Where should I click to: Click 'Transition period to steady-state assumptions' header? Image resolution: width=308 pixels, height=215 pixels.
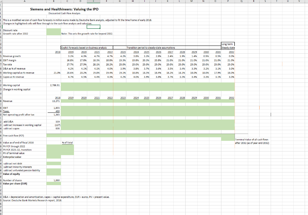click(151, 48)
